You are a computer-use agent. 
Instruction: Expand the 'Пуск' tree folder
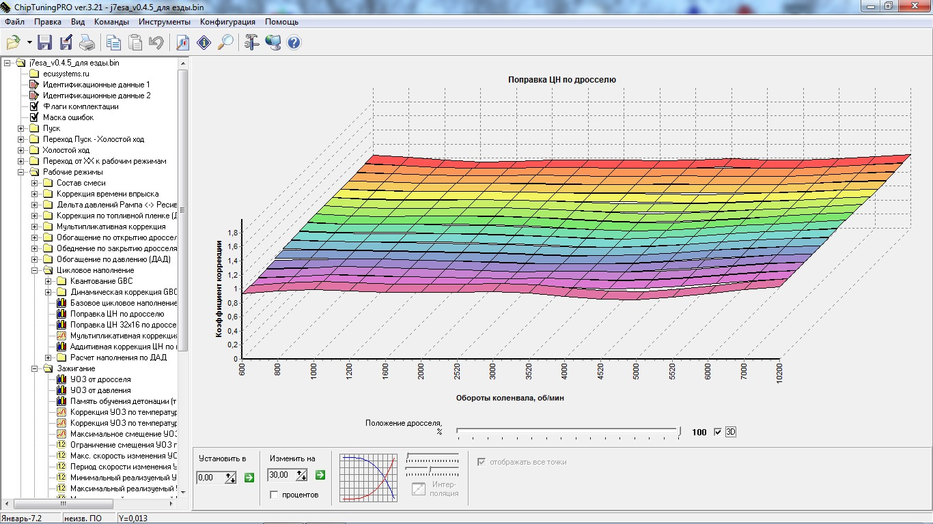(21, 128)
